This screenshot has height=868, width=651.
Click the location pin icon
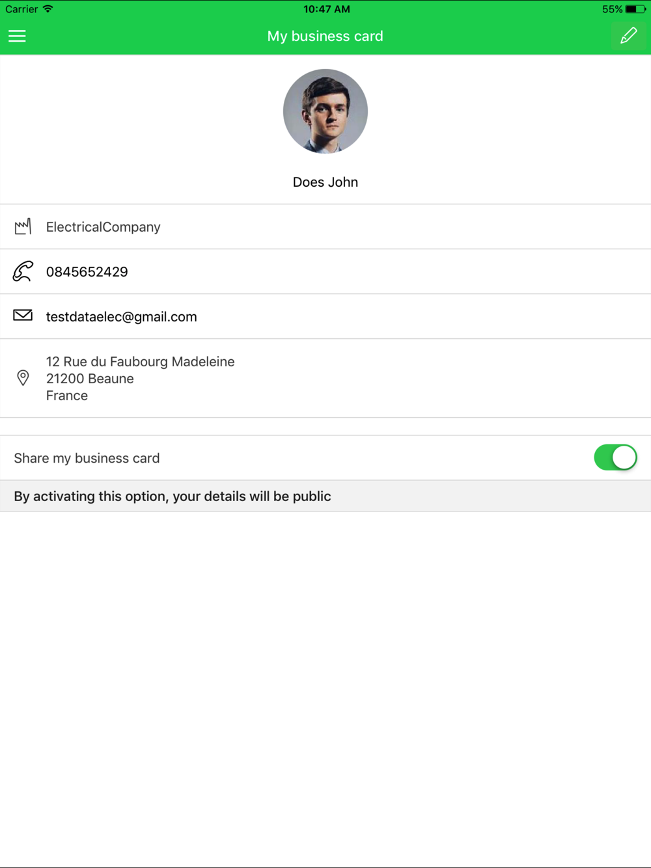pyautogui.click(x=23, y=378)
